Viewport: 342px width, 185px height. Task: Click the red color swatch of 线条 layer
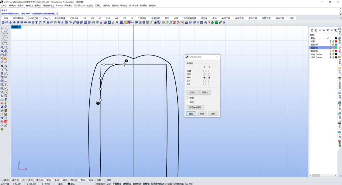pos(336,41)
